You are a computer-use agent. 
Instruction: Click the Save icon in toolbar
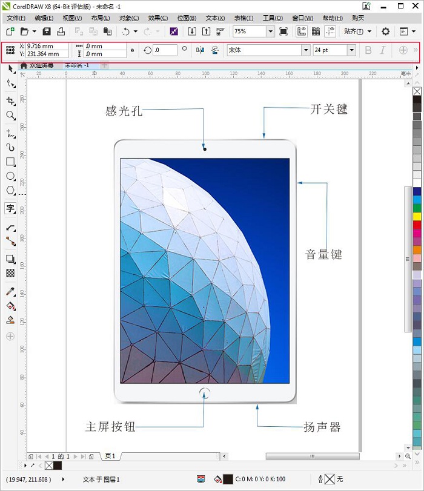47,31
